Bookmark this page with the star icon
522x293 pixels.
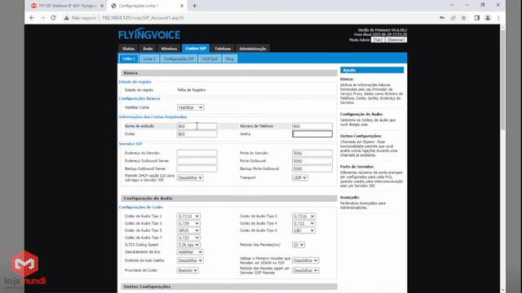pos(464,18)
